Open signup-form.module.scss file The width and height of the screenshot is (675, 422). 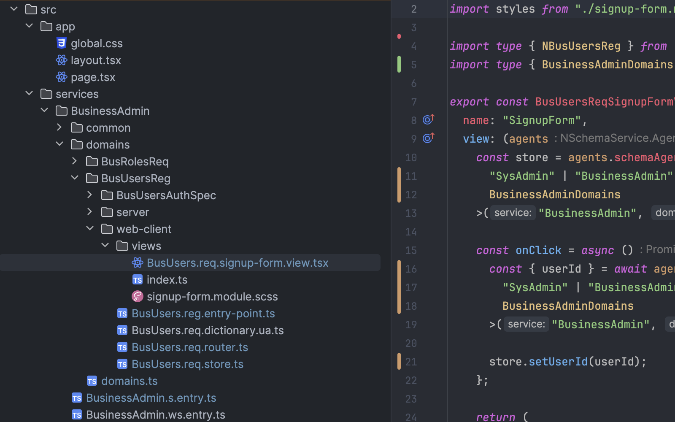click(x=212, y=297)
